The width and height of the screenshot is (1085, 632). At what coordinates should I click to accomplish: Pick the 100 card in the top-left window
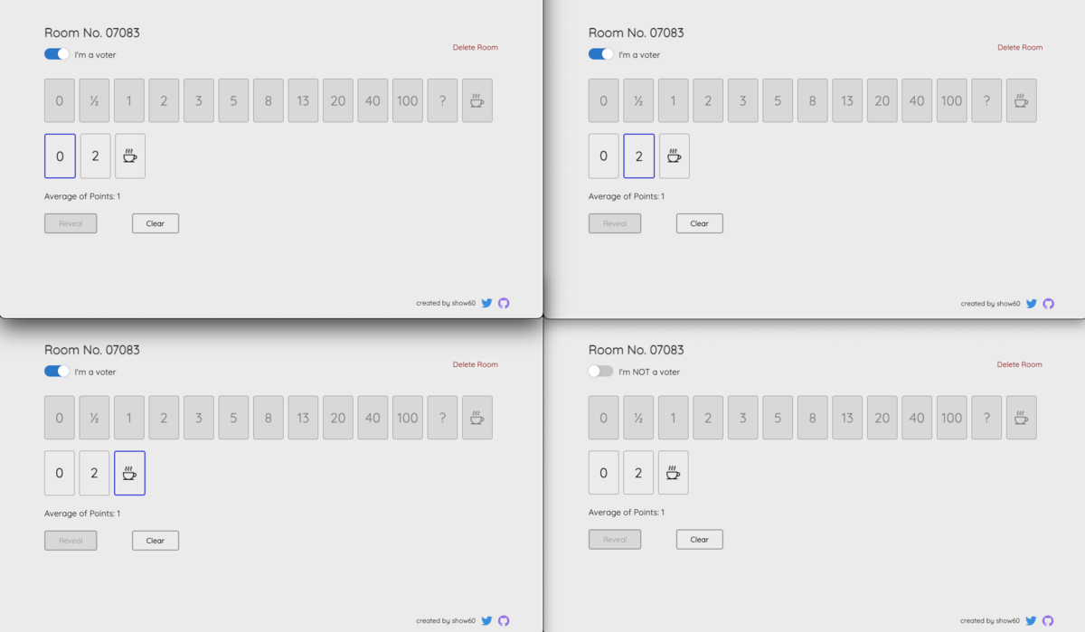[x=408, y=100]
